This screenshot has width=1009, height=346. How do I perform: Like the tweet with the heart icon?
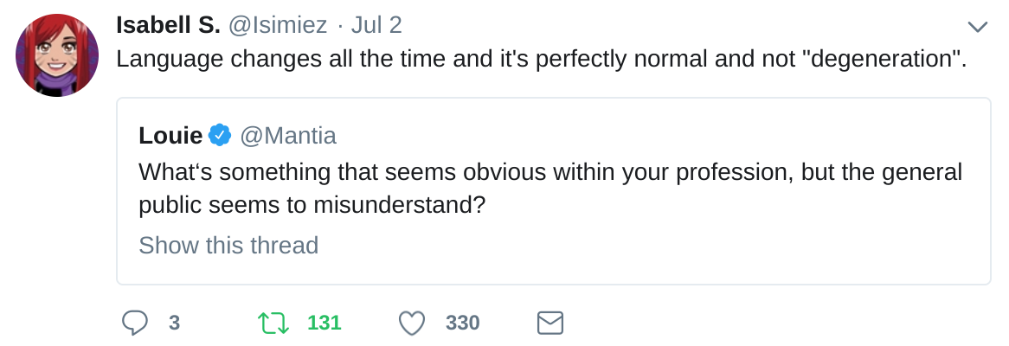point(412,324)
